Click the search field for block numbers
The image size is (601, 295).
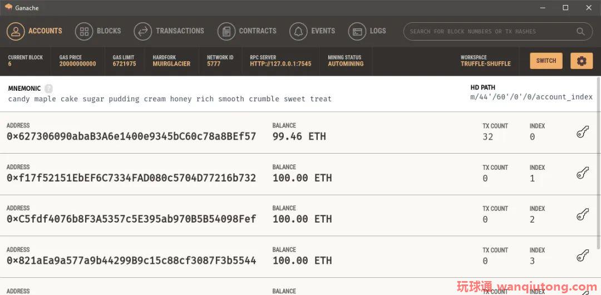[498, 32]
